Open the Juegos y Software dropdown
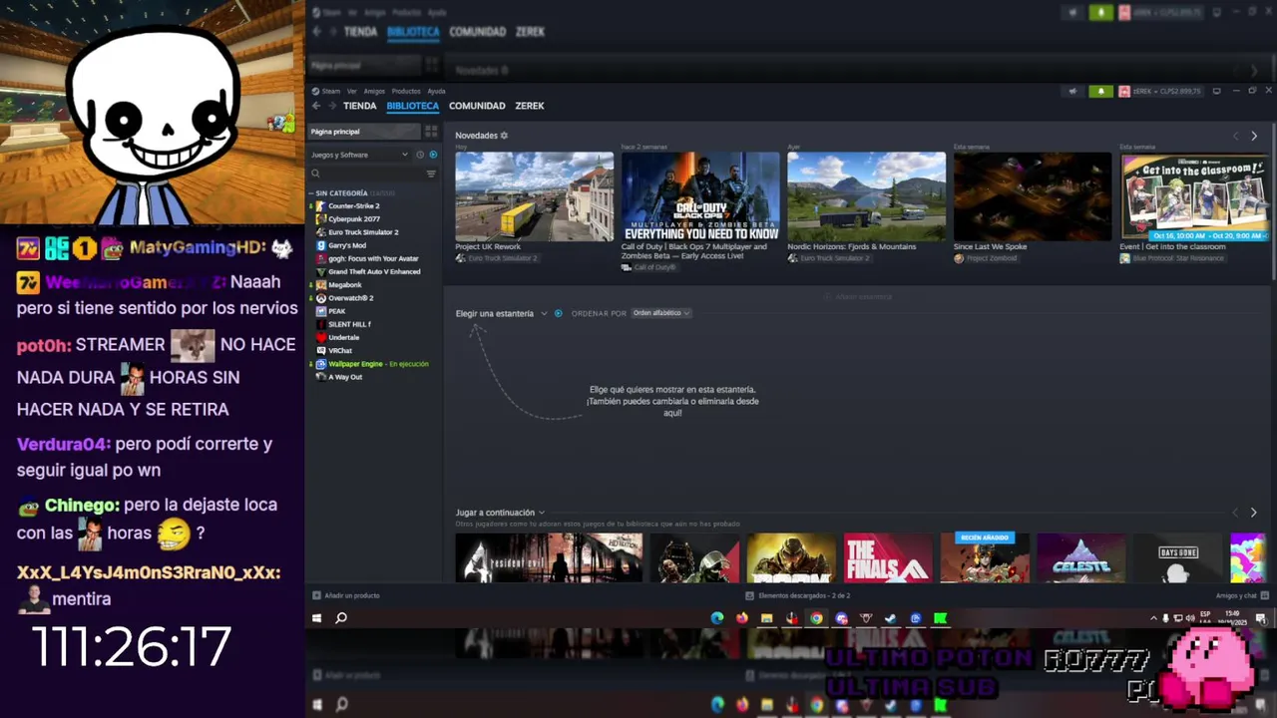The height and width of the screenshot is (718, 1277). coord(359,155)
